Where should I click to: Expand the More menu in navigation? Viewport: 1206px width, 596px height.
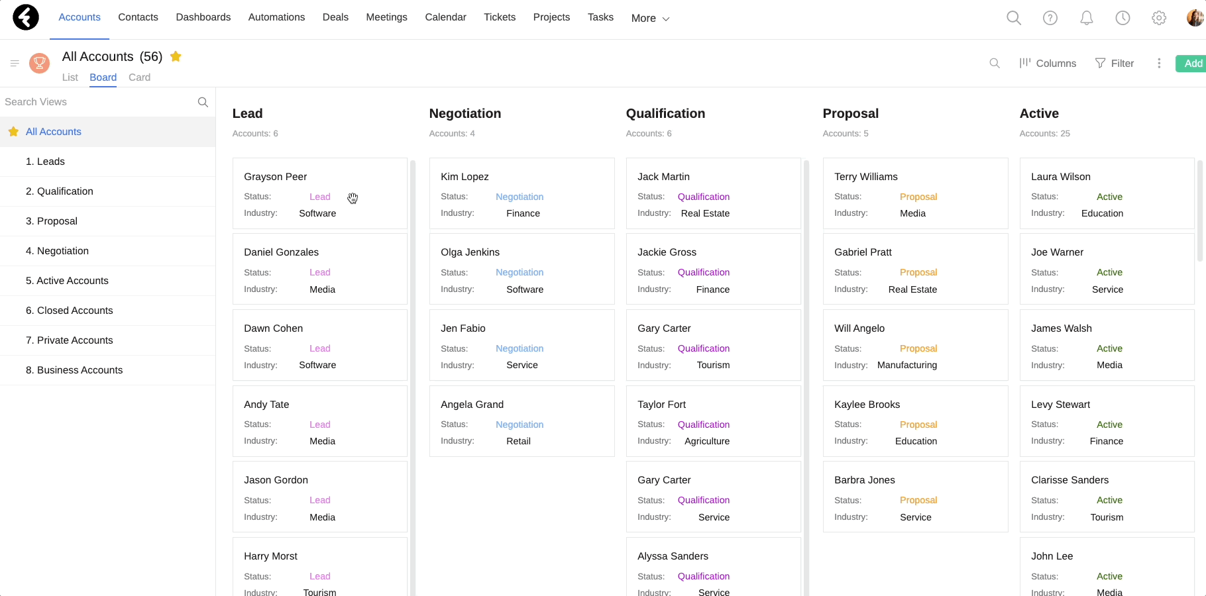[650, 18]
